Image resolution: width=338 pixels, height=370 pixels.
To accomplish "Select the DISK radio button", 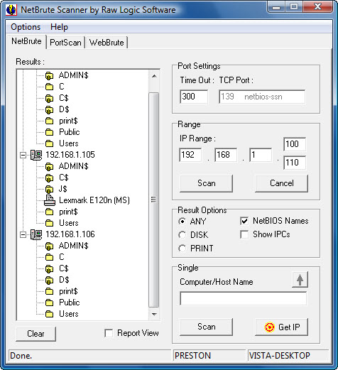I will click(x=182, y=235).
